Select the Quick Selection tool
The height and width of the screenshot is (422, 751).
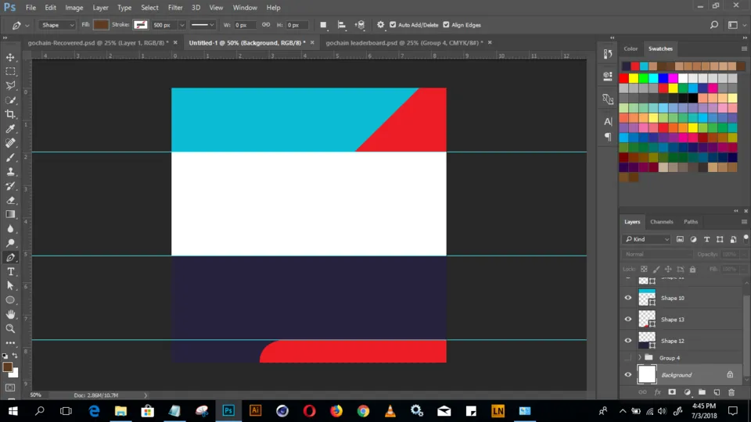tap(10, 101)
